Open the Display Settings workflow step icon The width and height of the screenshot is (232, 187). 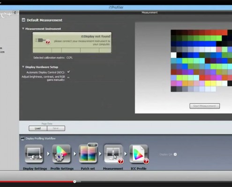point(34,154)
